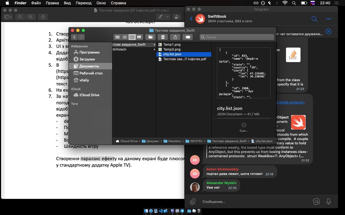Zoom out in Preview PDF window

pyautogui.click(x=20, y=17)
